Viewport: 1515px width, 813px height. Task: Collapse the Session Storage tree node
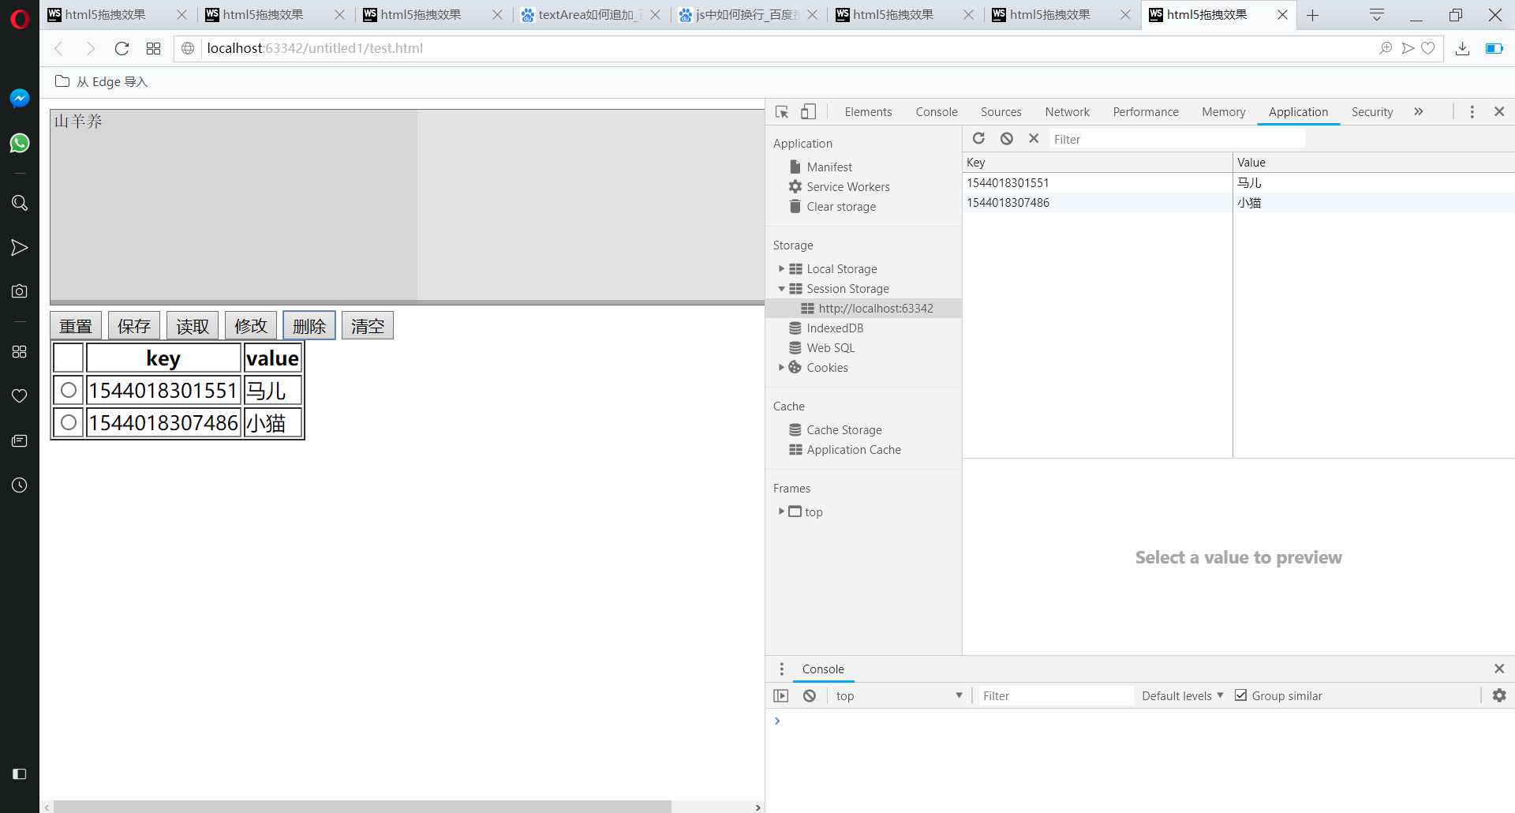coord(781,289)
